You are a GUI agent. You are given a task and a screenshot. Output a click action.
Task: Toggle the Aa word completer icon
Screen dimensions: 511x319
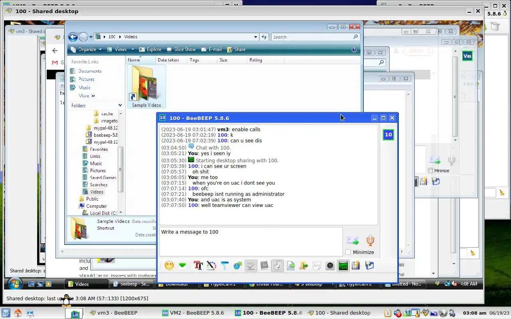tap(264, 265)
